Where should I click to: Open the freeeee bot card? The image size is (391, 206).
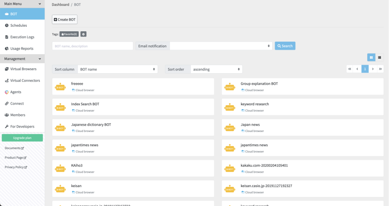(x=133, y=87)
